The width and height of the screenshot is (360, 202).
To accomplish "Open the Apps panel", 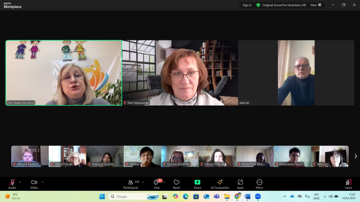I will coord(240,184).
